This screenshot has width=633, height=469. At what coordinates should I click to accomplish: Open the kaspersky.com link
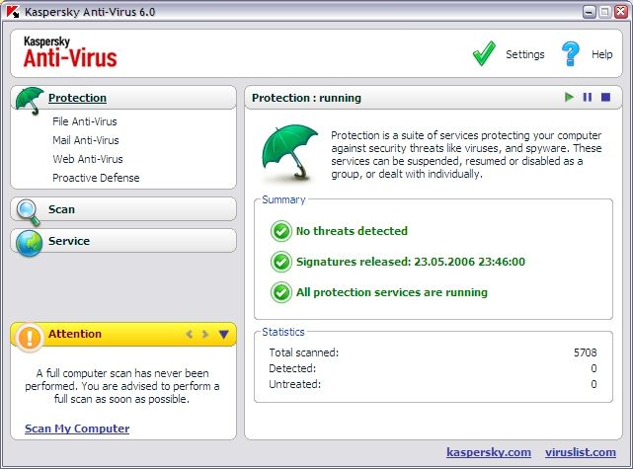coord(489,452)
